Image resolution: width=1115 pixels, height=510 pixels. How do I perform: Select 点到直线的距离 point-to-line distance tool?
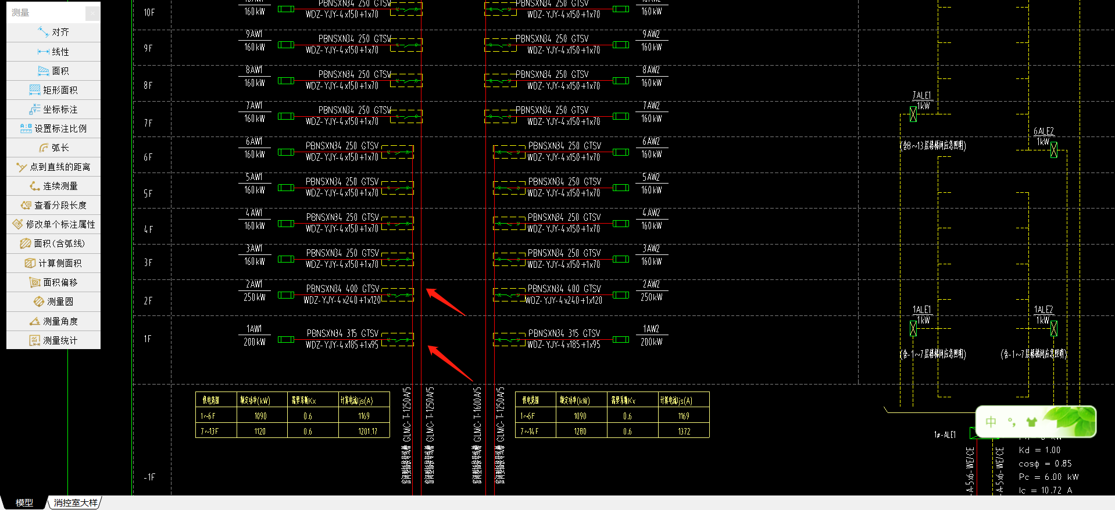53,167
